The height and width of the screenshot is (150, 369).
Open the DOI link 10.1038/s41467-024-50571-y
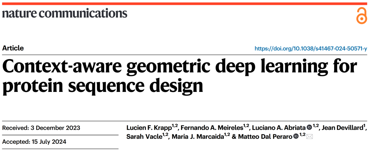[x=311, y=49]
